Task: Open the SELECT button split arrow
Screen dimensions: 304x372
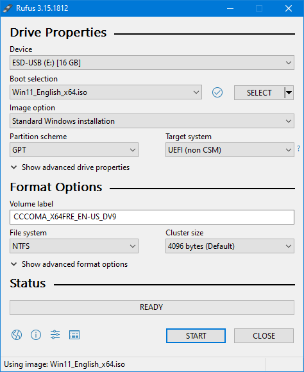Action: 289,92
